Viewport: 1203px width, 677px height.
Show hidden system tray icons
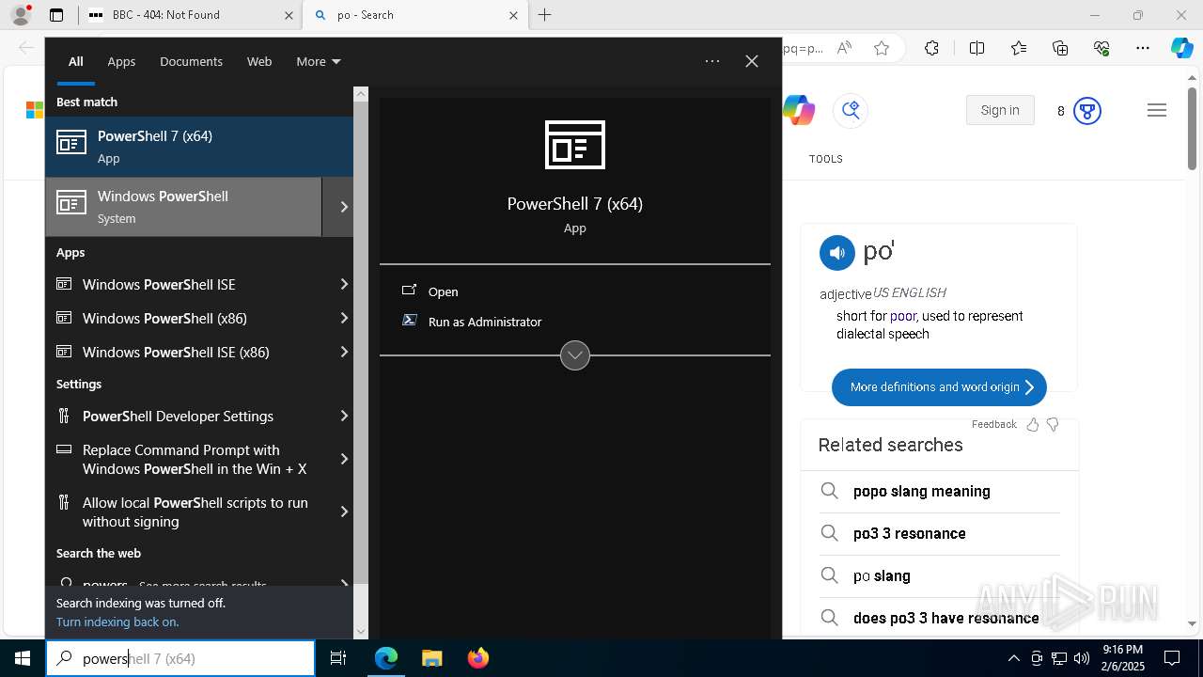[x=1013, y=658]
